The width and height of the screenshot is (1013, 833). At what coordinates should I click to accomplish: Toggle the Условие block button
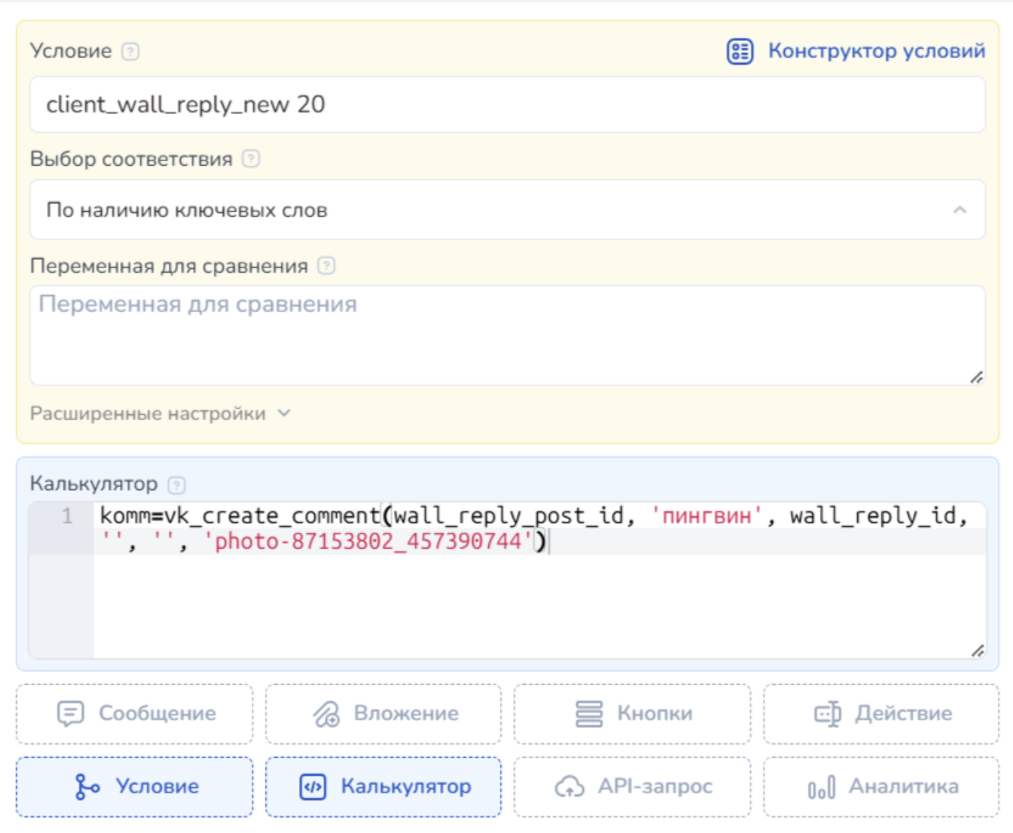[x=135, y=787]
